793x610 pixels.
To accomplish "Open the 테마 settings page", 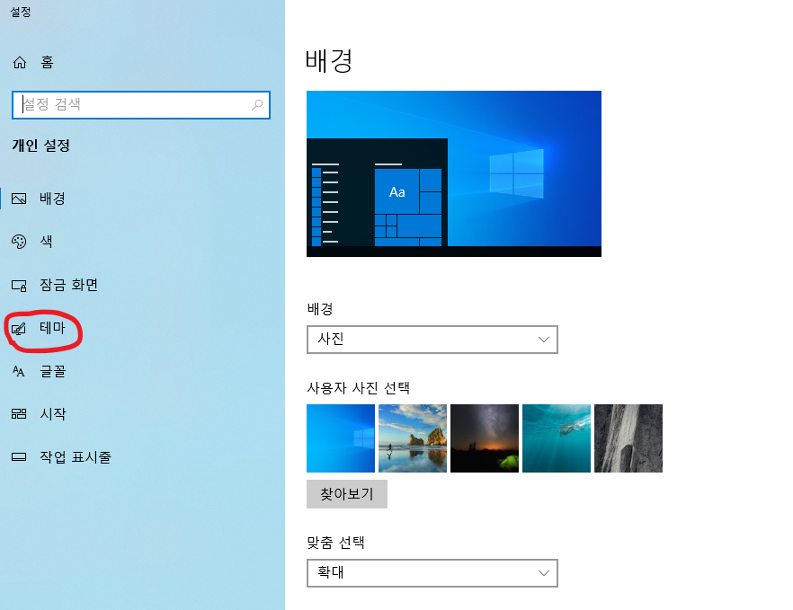I will (x=52, y=328).
